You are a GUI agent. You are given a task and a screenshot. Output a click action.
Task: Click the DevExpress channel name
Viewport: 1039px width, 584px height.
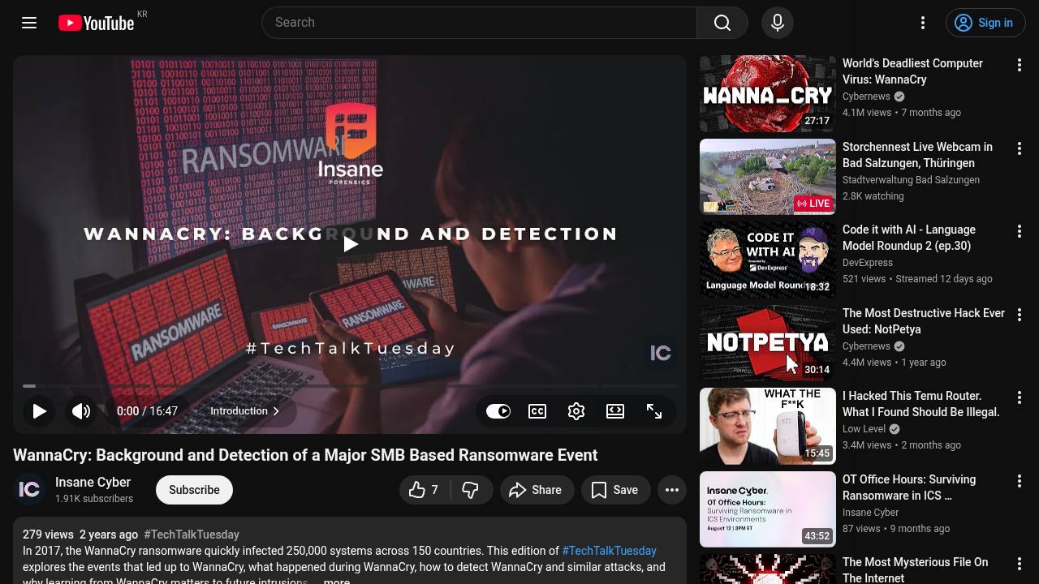(868, 263)
